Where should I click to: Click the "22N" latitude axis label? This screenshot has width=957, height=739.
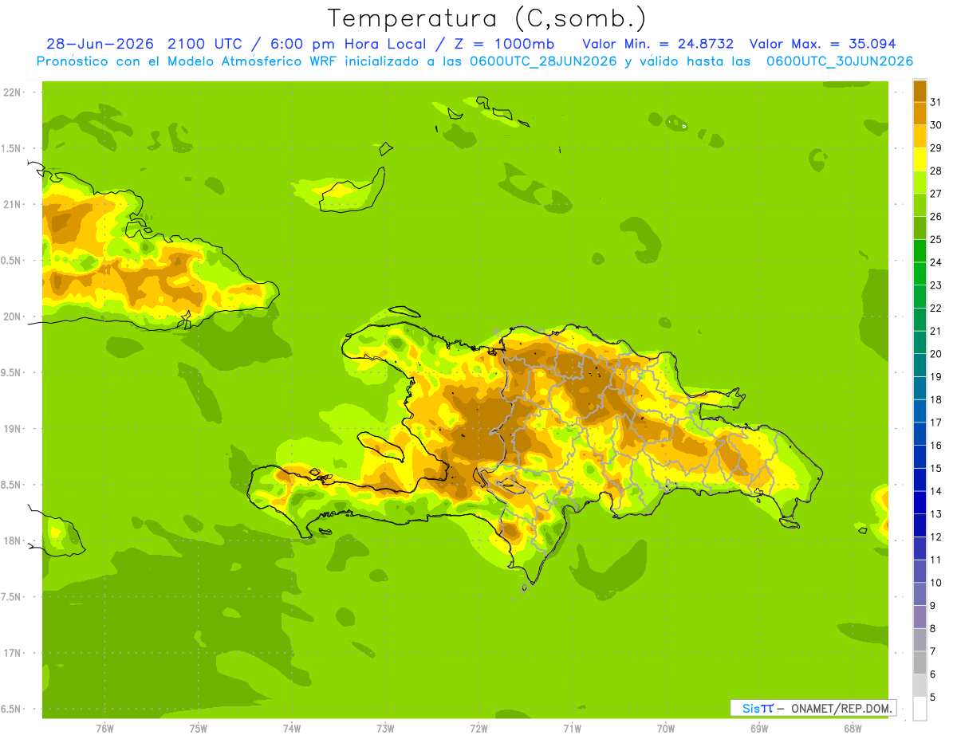[12, 92]
